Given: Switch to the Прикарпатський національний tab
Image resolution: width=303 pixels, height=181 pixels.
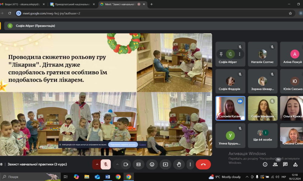Looking at the screenshot, I should 72,4.
